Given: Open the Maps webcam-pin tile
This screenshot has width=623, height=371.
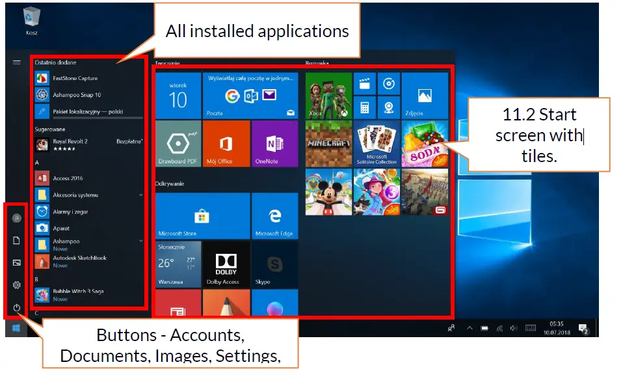Looking at the screenshot, I should click(x=389, y=108).
